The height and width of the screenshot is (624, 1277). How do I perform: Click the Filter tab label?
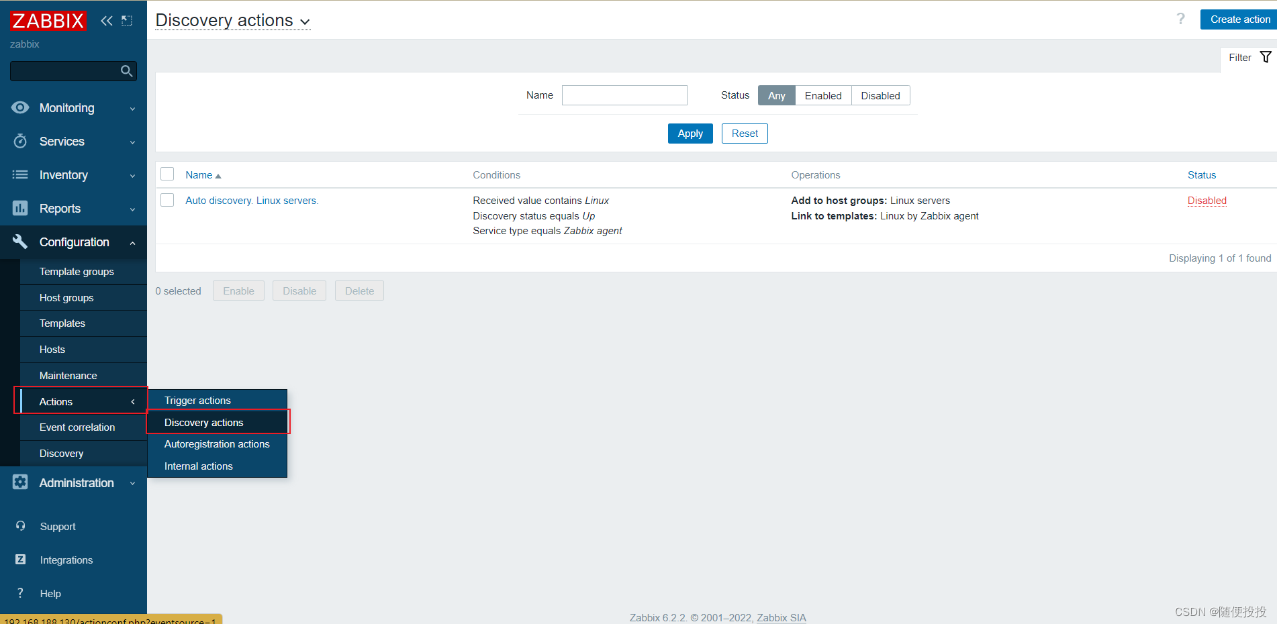click(1239, 58)
